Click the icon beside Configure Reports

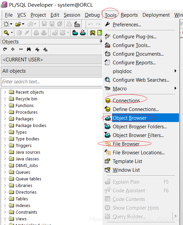point(107,63)
